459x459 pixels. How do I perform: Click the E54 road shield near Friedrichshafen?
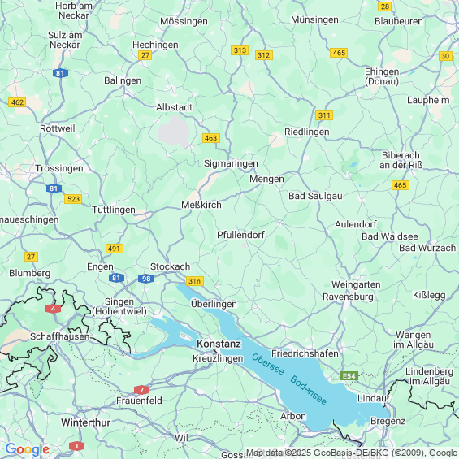coord(349,376)
